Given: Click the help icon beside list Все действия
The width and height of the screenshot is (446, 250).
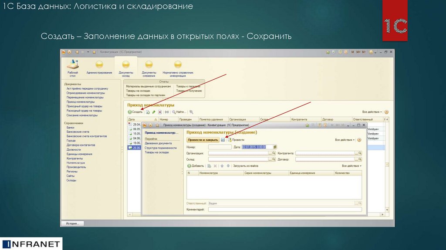Looking at the screenshot, I should click(x=387, y=112).
